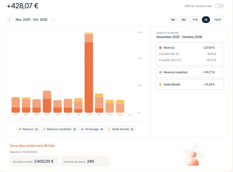
Task: Select the TOUT time range
Action: (218, 20)
